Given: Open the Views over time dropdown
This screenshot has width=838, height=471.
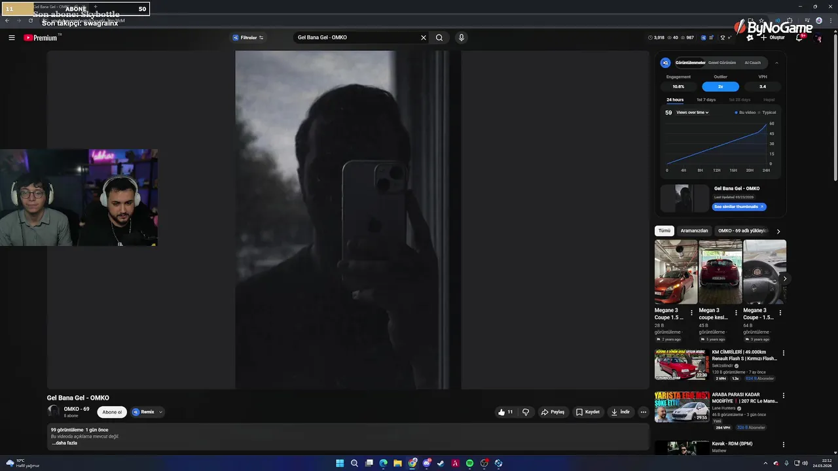Looking at the screenshot, I should click(x=693, y=113).
